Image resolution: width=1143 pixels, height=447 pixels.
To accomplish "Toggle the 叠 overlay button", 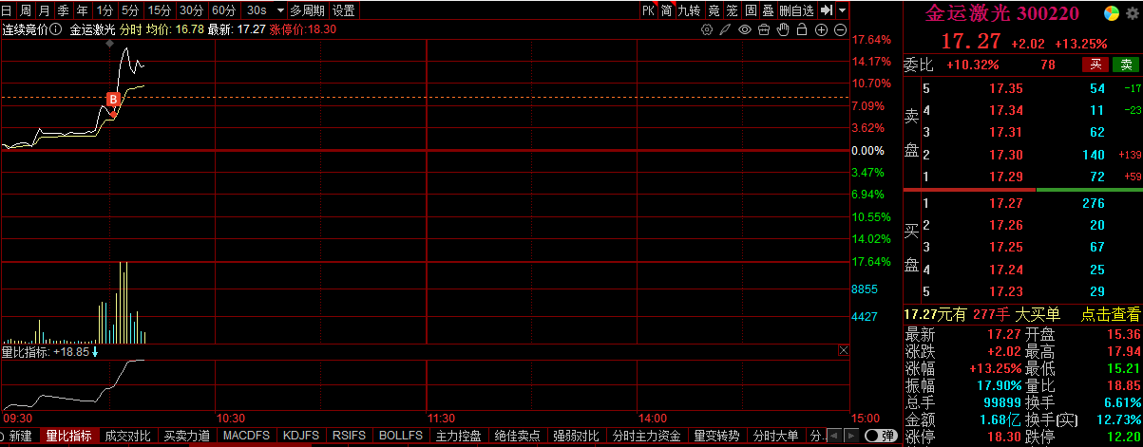I will point(769,10).
